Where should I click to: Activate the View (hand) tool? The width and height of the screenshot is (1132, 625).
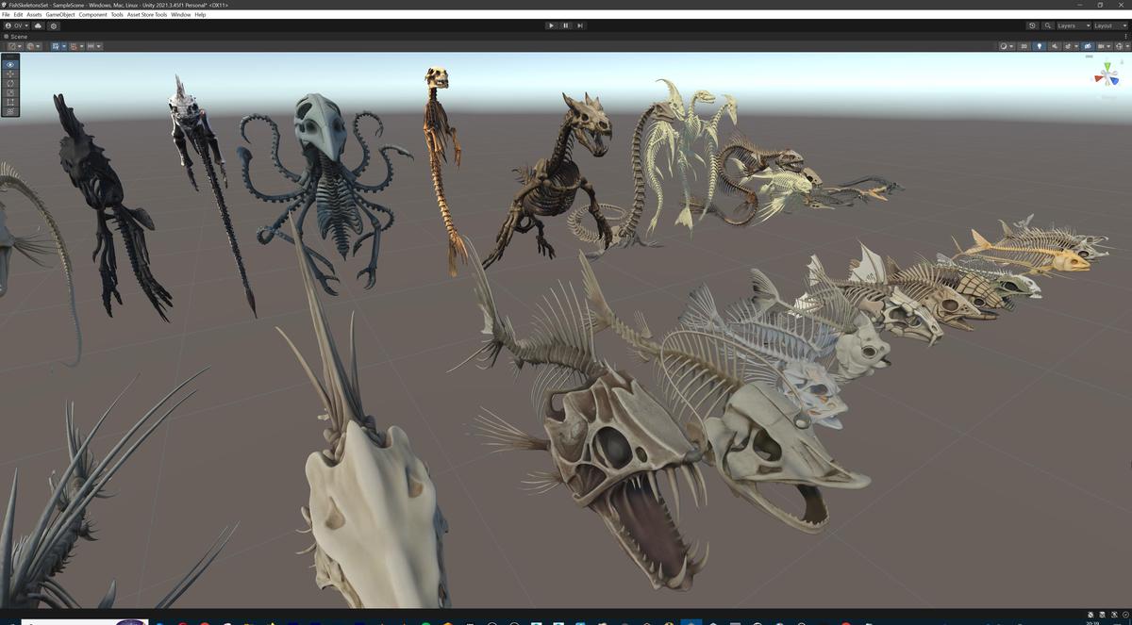(9, 64)
